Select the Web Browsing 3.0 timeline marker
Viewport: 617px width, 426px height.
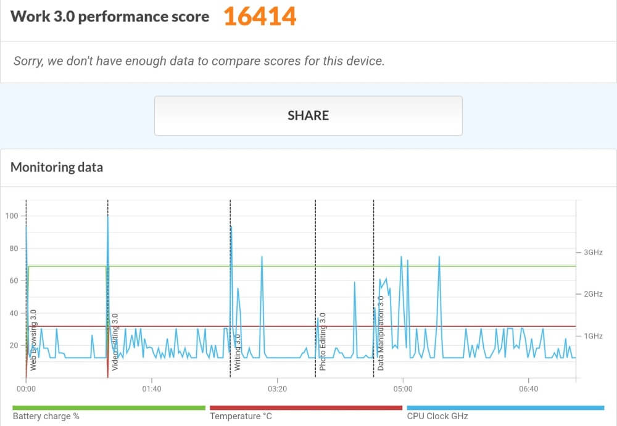click(33, 340)
